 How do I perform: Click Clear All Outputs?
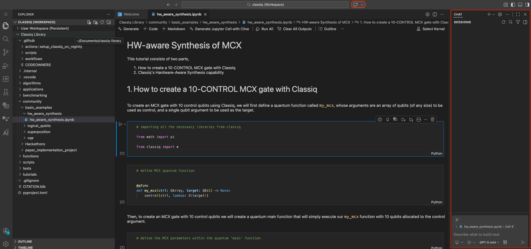[x=294, y=29]
